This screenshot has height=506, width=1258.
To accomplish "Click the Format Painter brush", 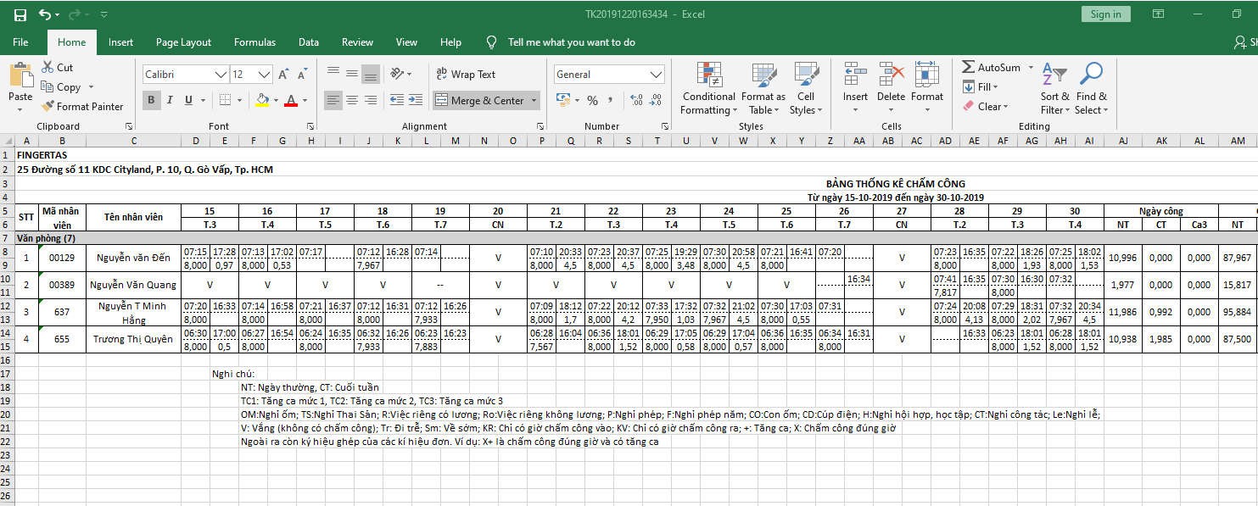I will coord(82,107).
